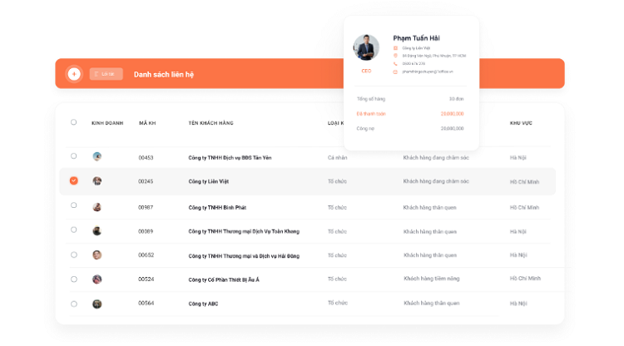624x346 pixels.
Task: Select the Công ty ABC row checkbox
Action: [x=74, y=304]
